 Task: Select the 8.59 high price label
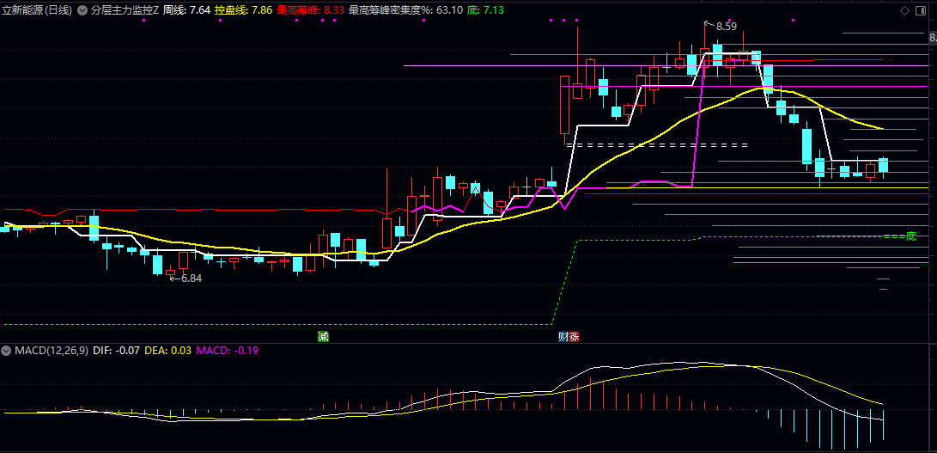click(x=725, y=26)
